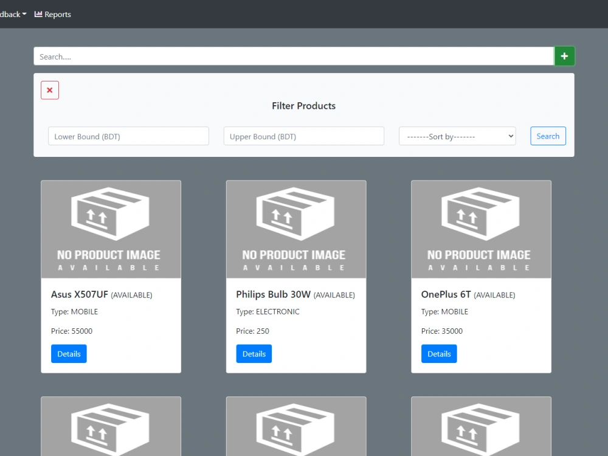Image resolution: width=608 pixels, height=456 pixels.
Task: Click the Philips Bulb 30W placeholder image
Action: pyautogui.click(x=295, y=229)
